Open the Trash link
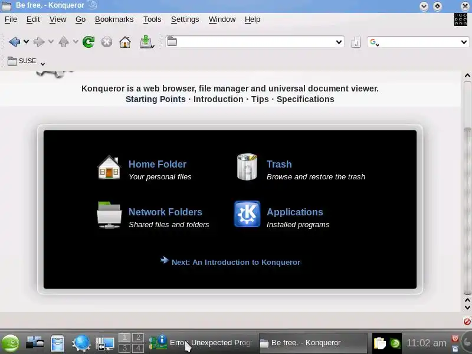The image size is (472, 354). pos(279,164)
